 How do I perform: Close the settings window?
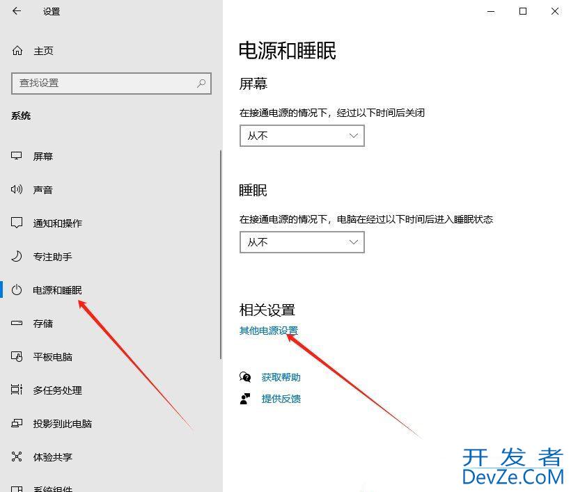[554, 11]
